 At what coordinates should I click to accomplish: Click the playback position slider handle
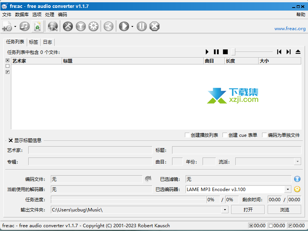233,52
